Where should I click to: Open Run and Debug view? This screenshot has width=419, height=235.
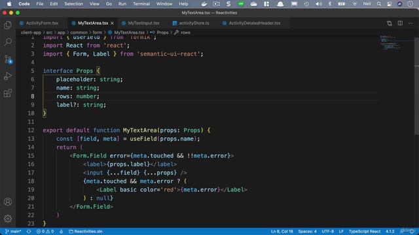[8, 76]
